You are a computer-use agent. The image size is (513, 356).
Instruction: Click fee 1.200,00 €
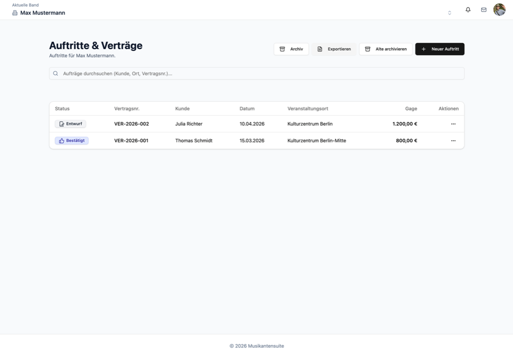(x=405, y=124)
